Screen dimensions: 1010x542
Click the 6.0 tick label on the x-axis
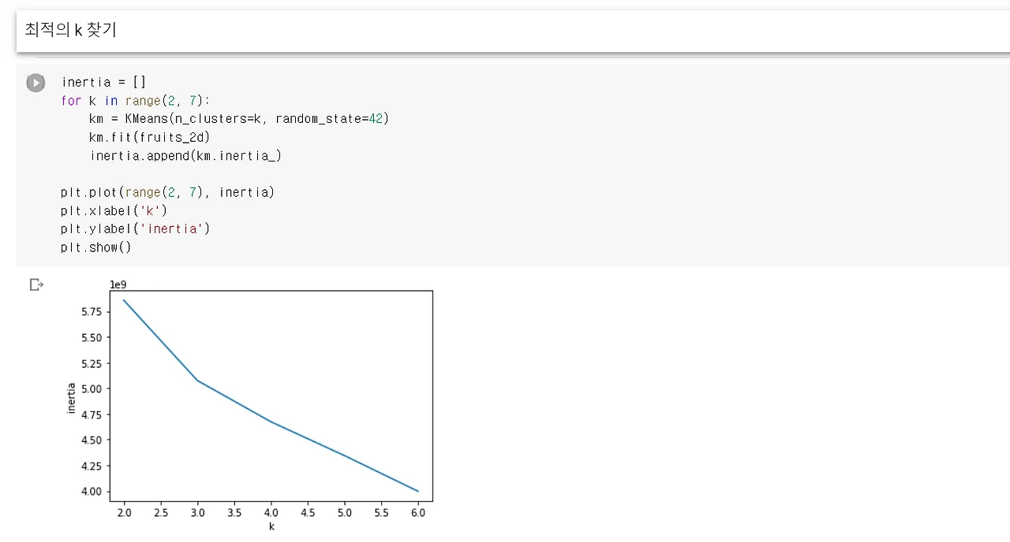418,513
